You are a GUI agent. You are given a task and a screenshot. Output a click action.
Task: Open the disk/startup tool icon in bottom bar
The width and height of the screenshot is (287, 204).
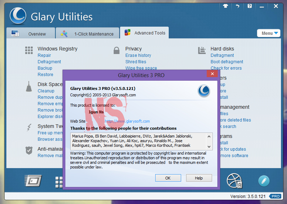click(x=33, y=181)
